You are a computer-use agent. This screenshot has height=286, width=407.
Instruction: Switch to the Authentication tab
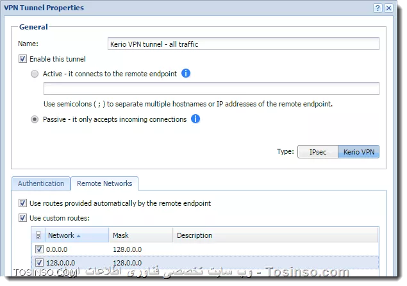click(41, 183)
